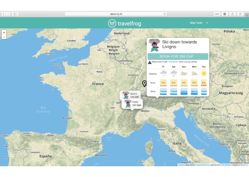This screenshot has width=249, height=177.
Task: Focus the address bar showing 169.51.12.70
Action: pyautogui.click(x=116, y=14)
